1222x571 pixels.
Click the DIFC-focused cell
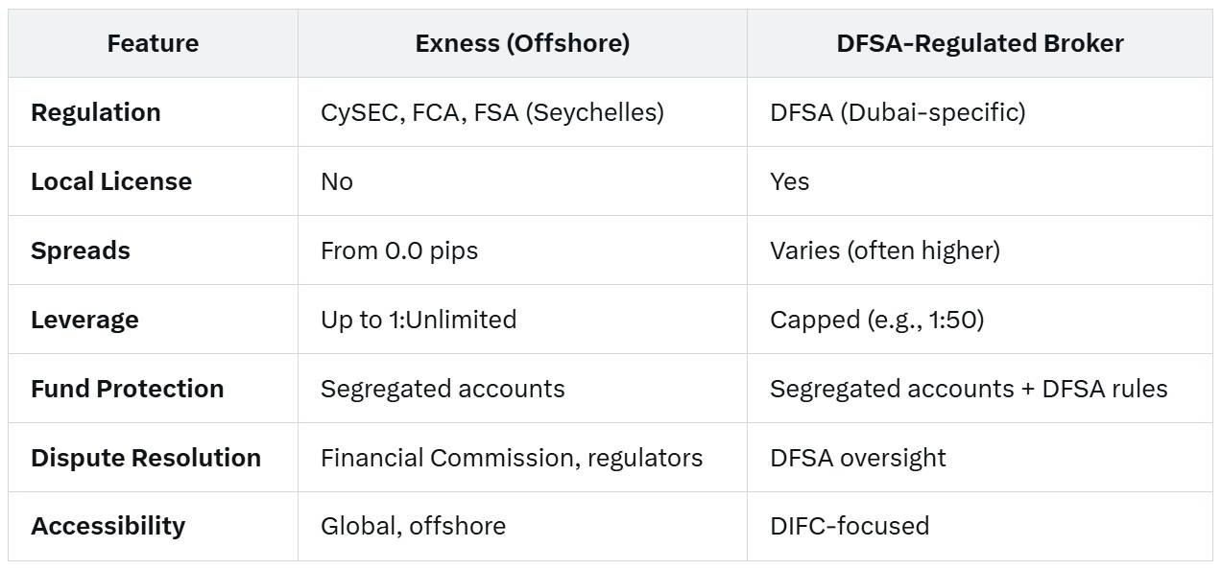850,526
